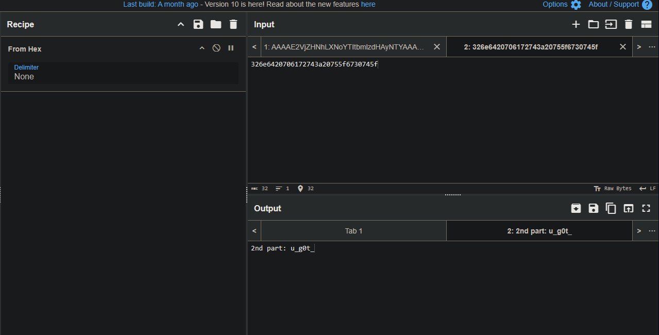Clear the recipe with trash icon
659x335 pixels.
233,24
